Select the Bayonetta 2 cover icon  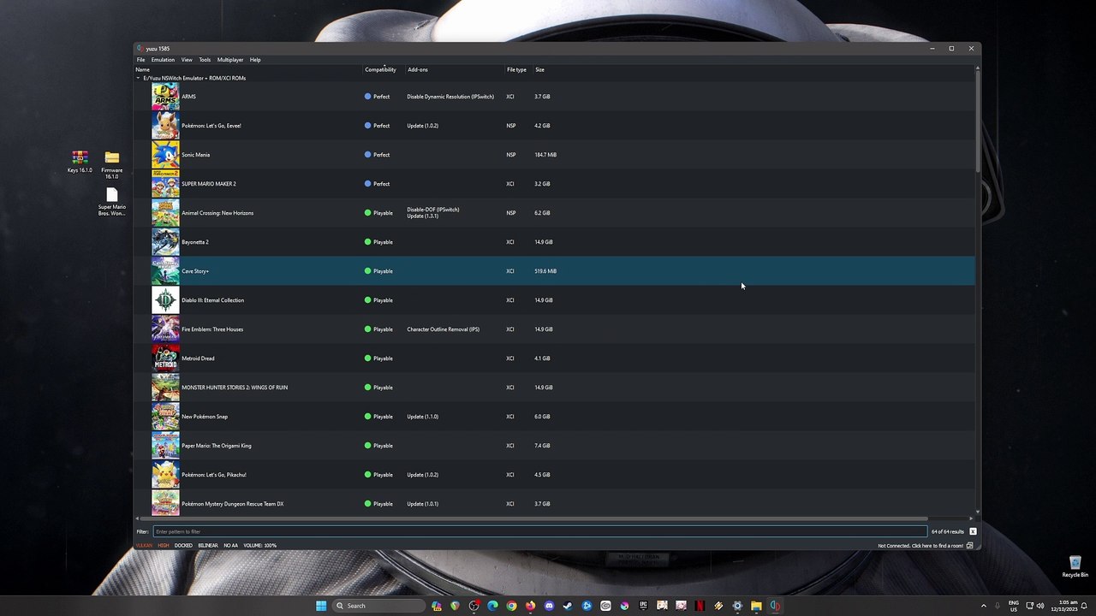[x=165, y=242]
